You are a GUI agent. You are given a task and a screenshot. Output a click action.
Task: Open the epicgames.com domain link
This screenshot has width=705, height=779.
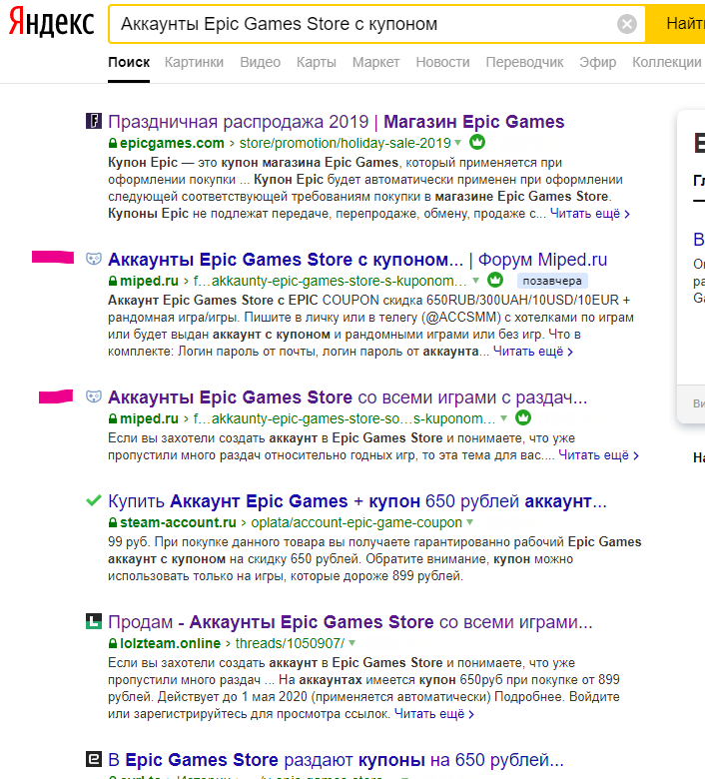(172, 143)
